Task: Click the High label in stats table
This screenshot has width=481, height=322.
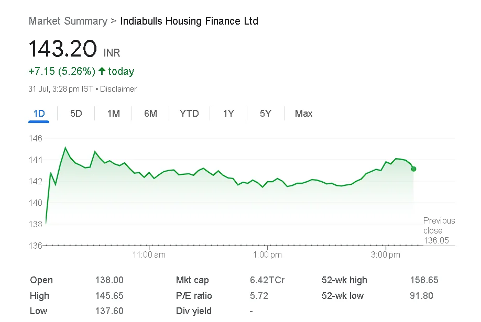Action: [40, 296]
